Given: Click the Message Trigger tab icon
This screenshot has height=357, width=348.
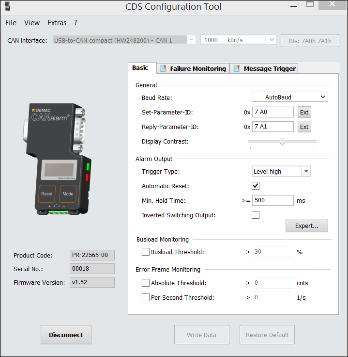Looking at the screenshot, I should [237, 68].
